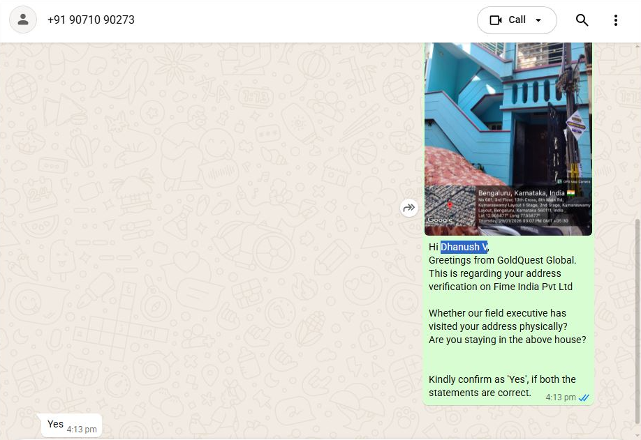The width and height of the screenshot is (641, 440).
Task: Click the India flag icon in the photo caption
Action: (570, 192)
